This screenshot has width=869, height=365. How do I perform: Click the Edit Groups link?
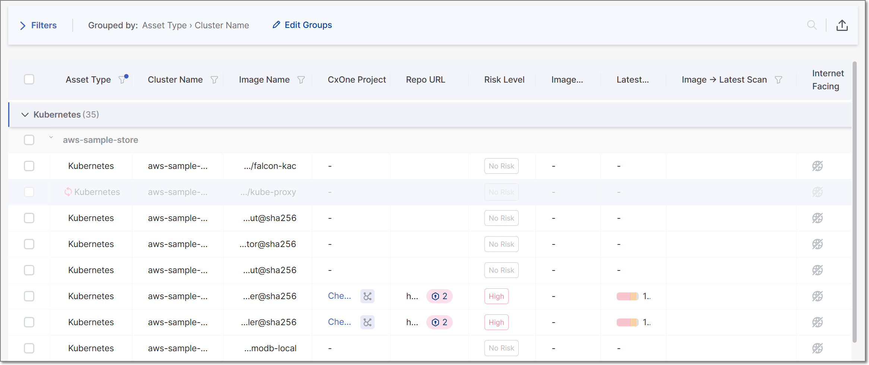(302, 25)
